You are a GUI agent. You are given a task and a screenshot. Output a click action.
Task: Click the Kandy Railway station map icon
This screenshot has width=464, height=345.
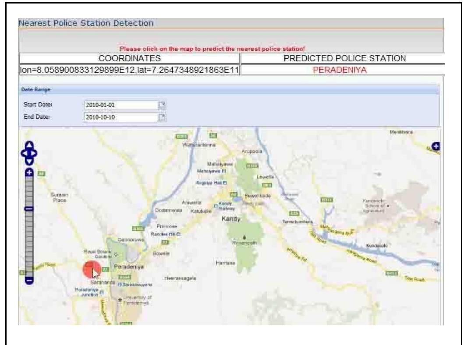coord(216,206)
